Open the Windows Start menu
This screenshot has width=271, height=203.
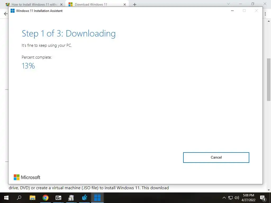click(6, 198)
